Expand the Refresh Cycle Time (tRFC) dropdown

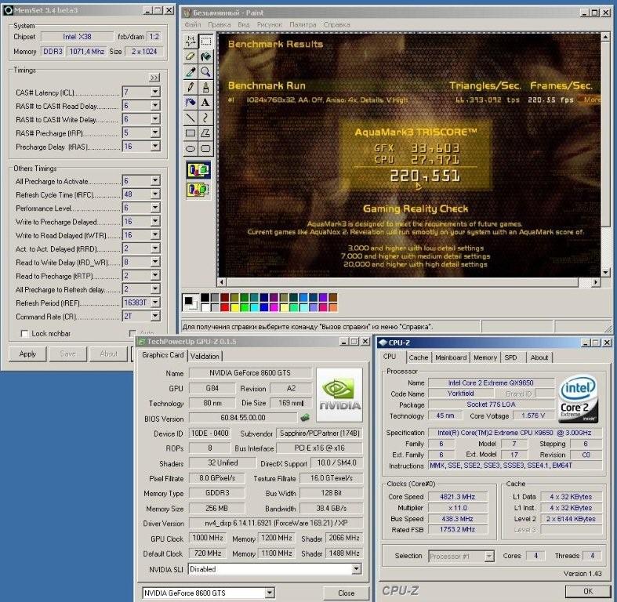[155, 194]
